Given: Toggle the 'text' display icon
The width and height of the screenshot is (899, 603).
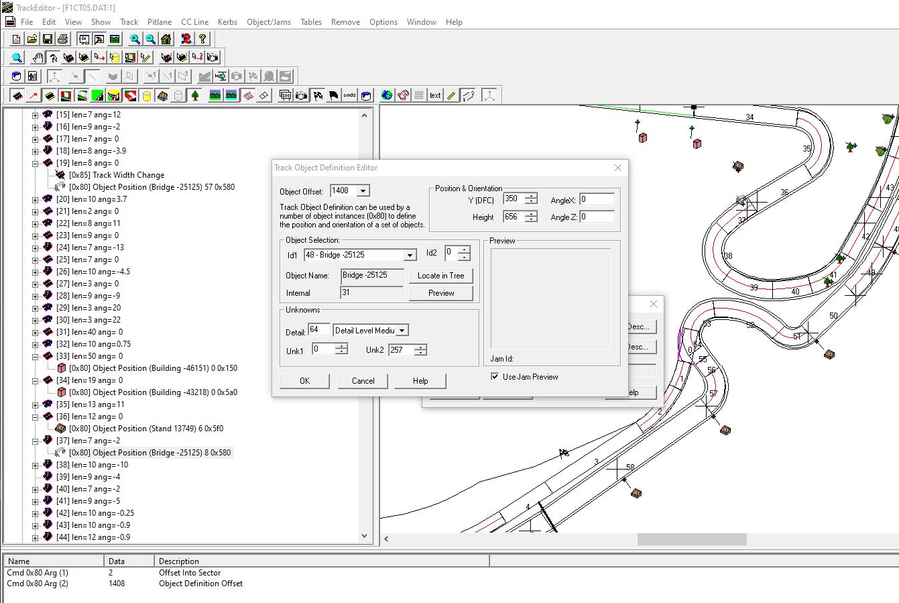Looking at the screenshot, I should [x=435, y=95].
